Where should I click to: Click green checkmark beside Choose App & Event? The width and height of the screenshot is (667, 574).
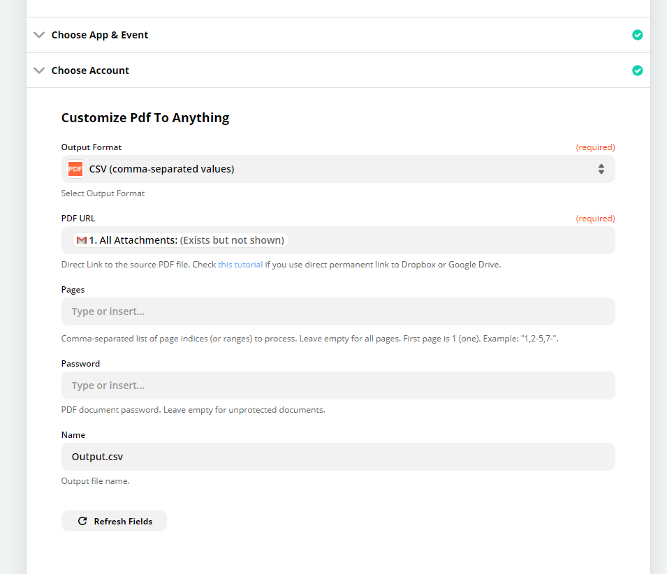point(637,35)
